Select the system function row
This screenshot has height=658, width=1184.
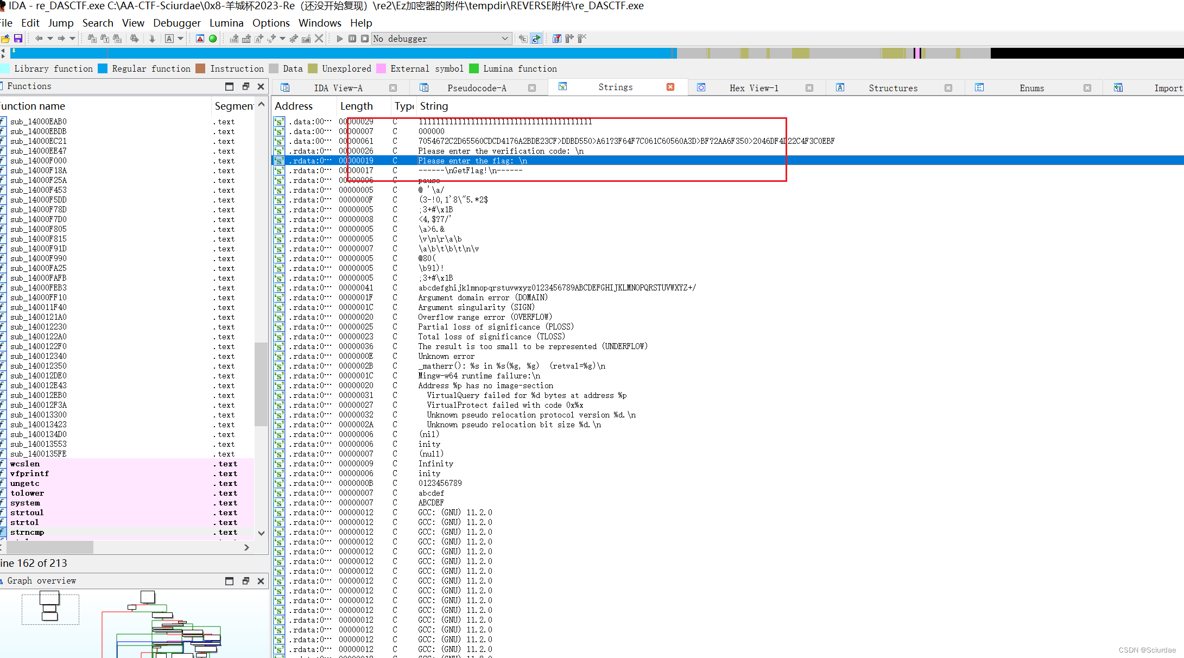(x=127, y=503)
